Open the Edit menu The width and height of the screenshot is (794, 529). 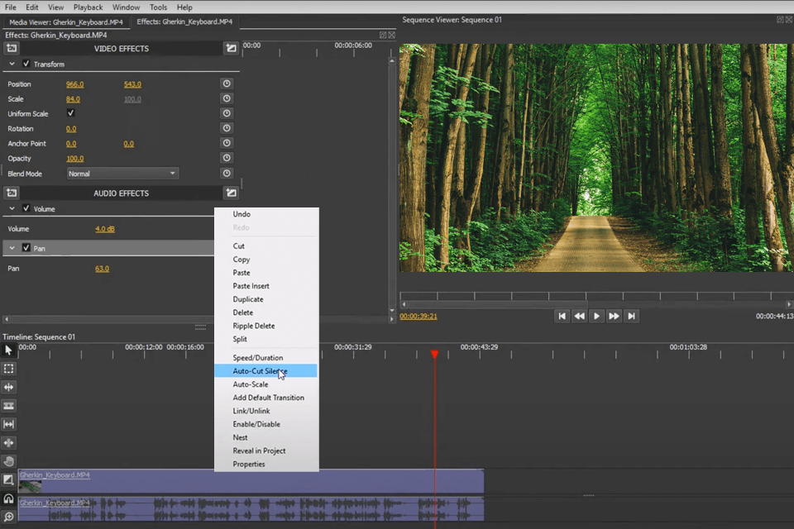(32, 7)
